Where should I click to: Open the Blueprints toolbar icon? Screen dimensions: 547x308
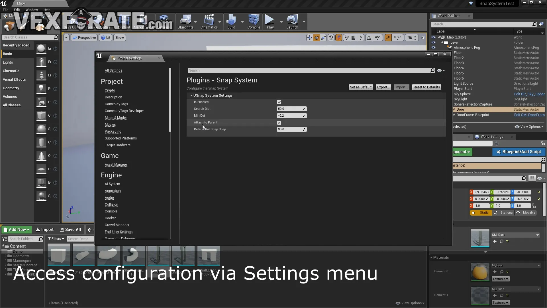coord(185,22)
